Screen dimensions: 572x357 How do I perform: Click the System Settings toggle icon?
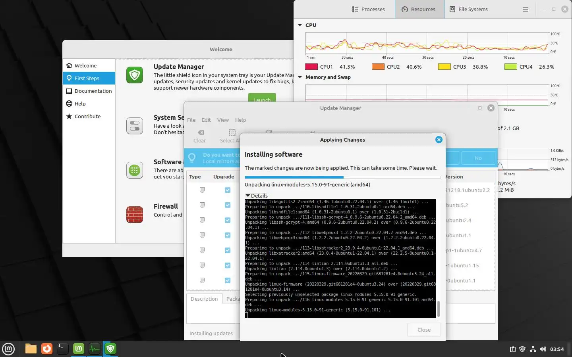coord(135,126)
